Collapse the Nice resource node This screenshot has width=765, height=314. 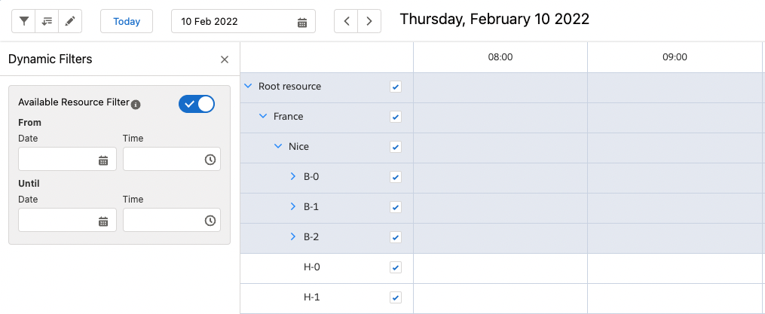[x=278, y=147]
